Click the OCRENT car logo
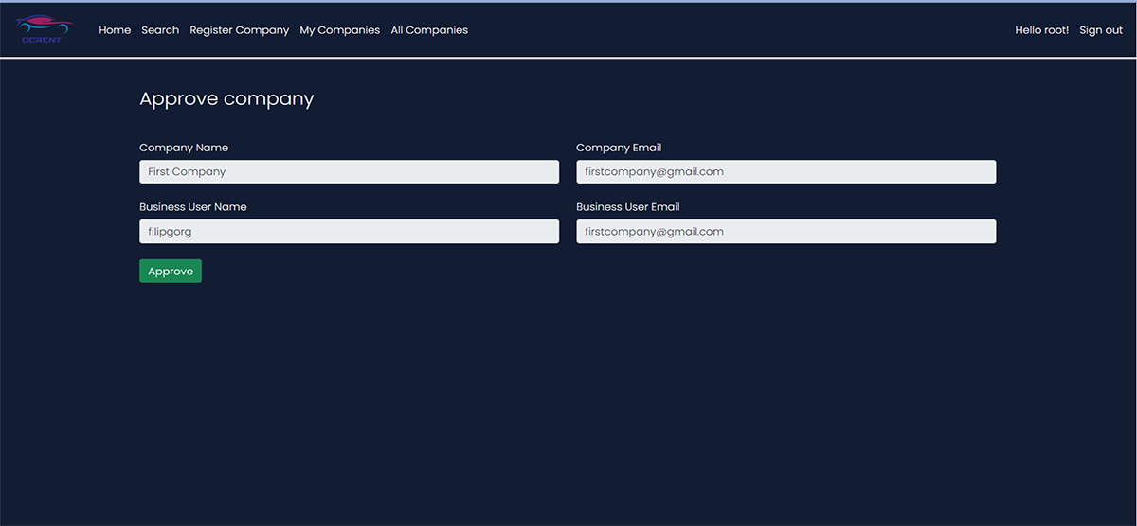Screen dimensions: 1137x526 click(45, 29)
